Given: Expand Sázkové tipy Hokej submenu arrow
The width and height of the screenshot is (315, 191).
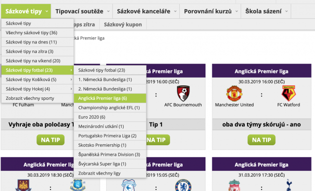Looking at the screenshot, I should point(71,89).
